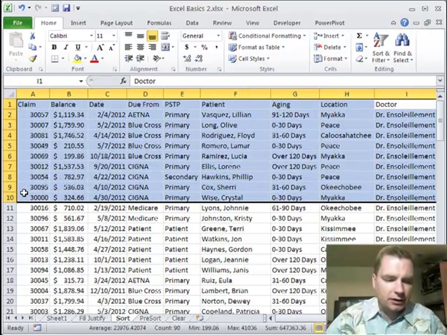The width and height of the screenshot is (447, 335).
Task: Increase font size with Grow Font
Action: coord(100,47)
